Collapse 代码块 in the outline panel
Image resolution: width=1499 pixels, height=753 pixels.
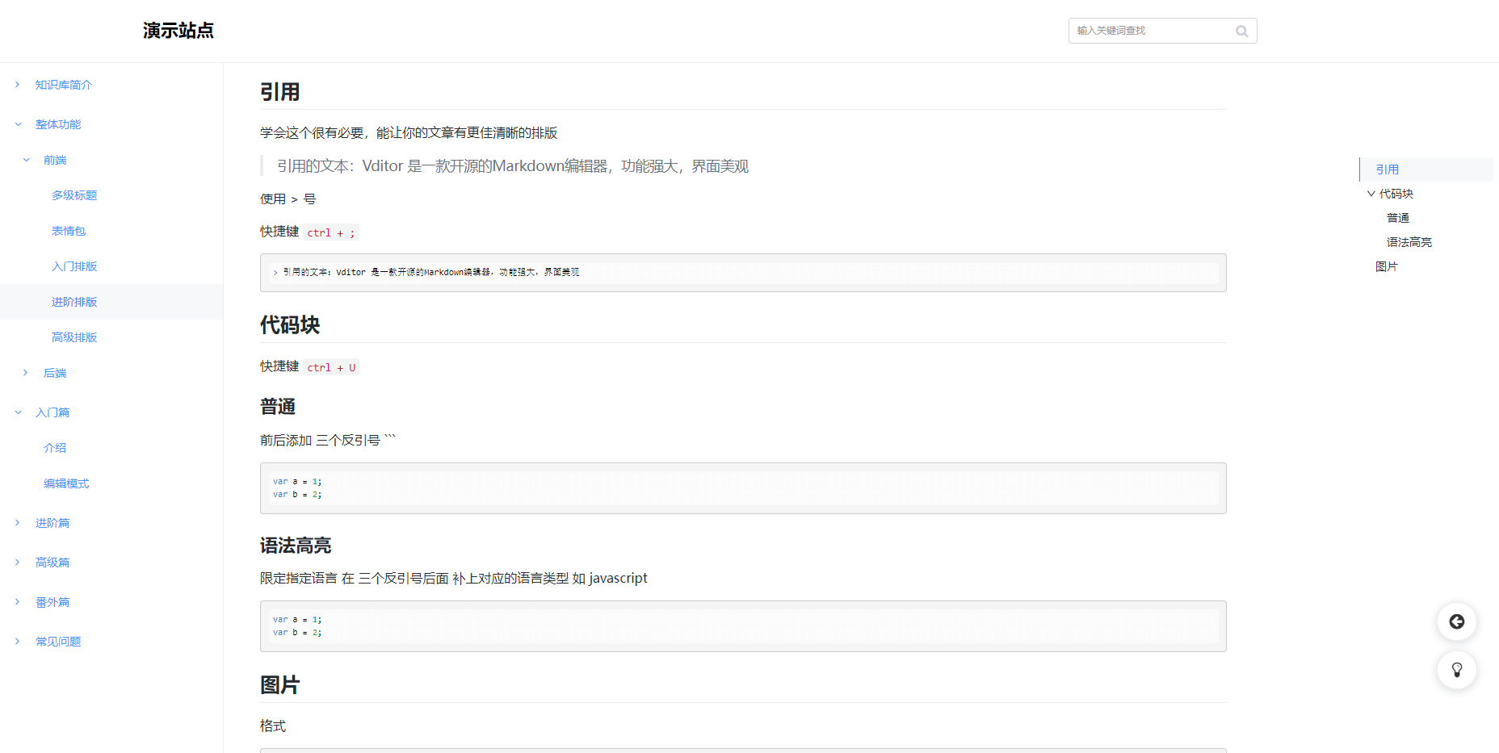click(1371, 194)
